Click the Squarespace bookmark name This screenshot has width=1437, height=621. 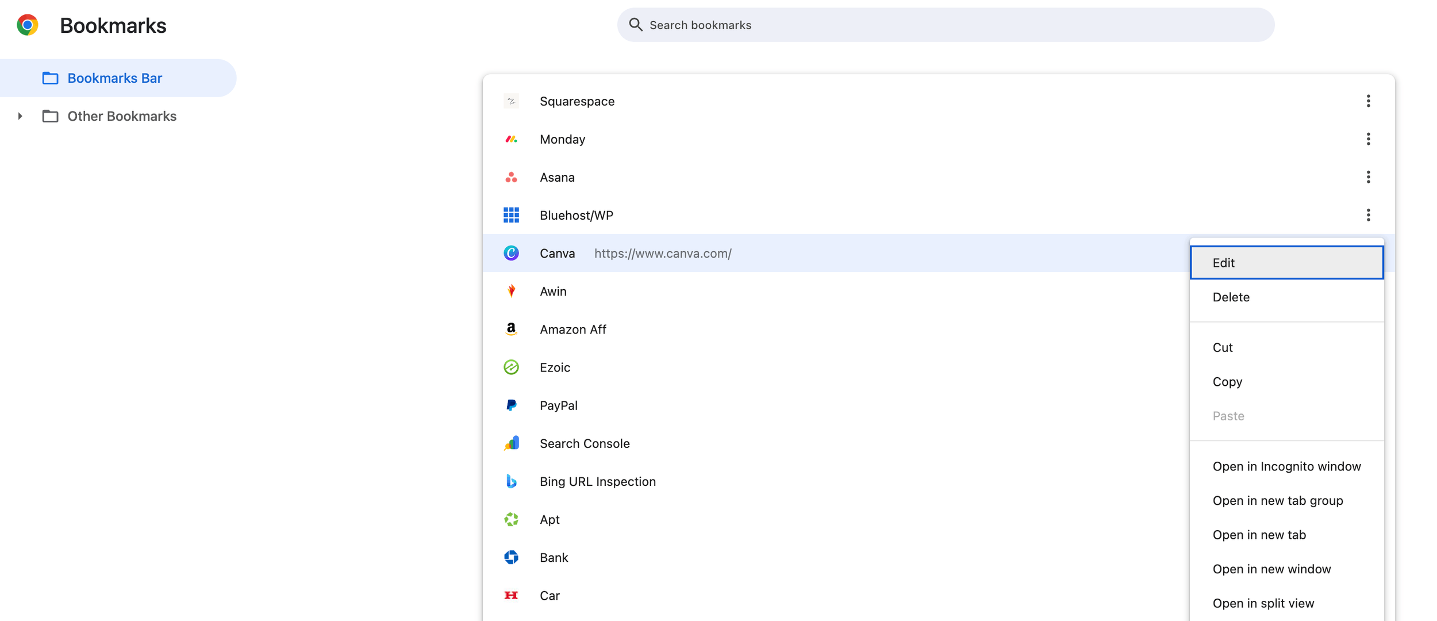[577, 101]
